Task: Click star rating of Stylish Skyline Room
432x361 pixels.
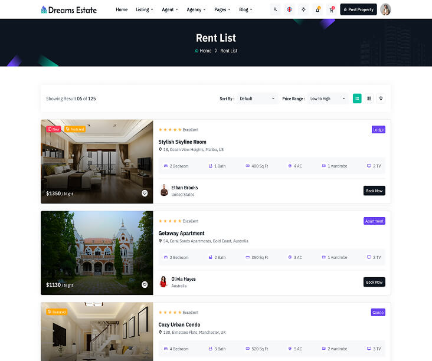Action: point(170,130)
